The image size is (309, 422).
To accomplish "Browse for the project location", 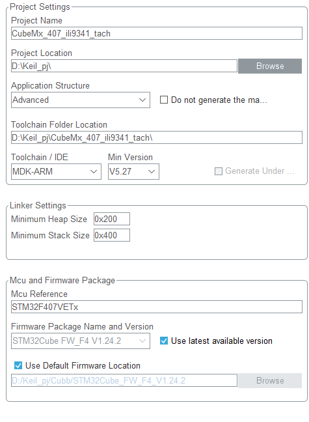I will [270, 66].
